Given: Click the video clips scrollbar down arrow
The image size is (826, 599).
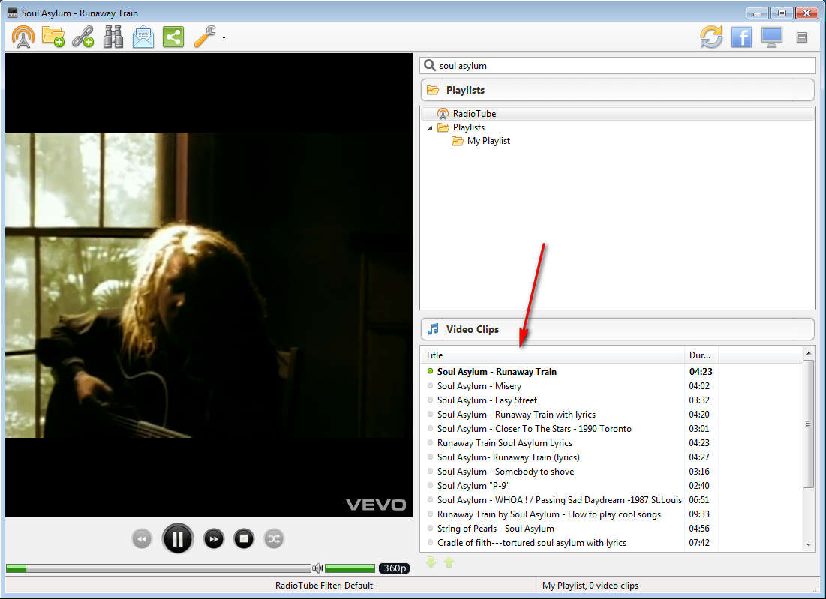Looking at the screenshot, I should click(x=809, y=545).
